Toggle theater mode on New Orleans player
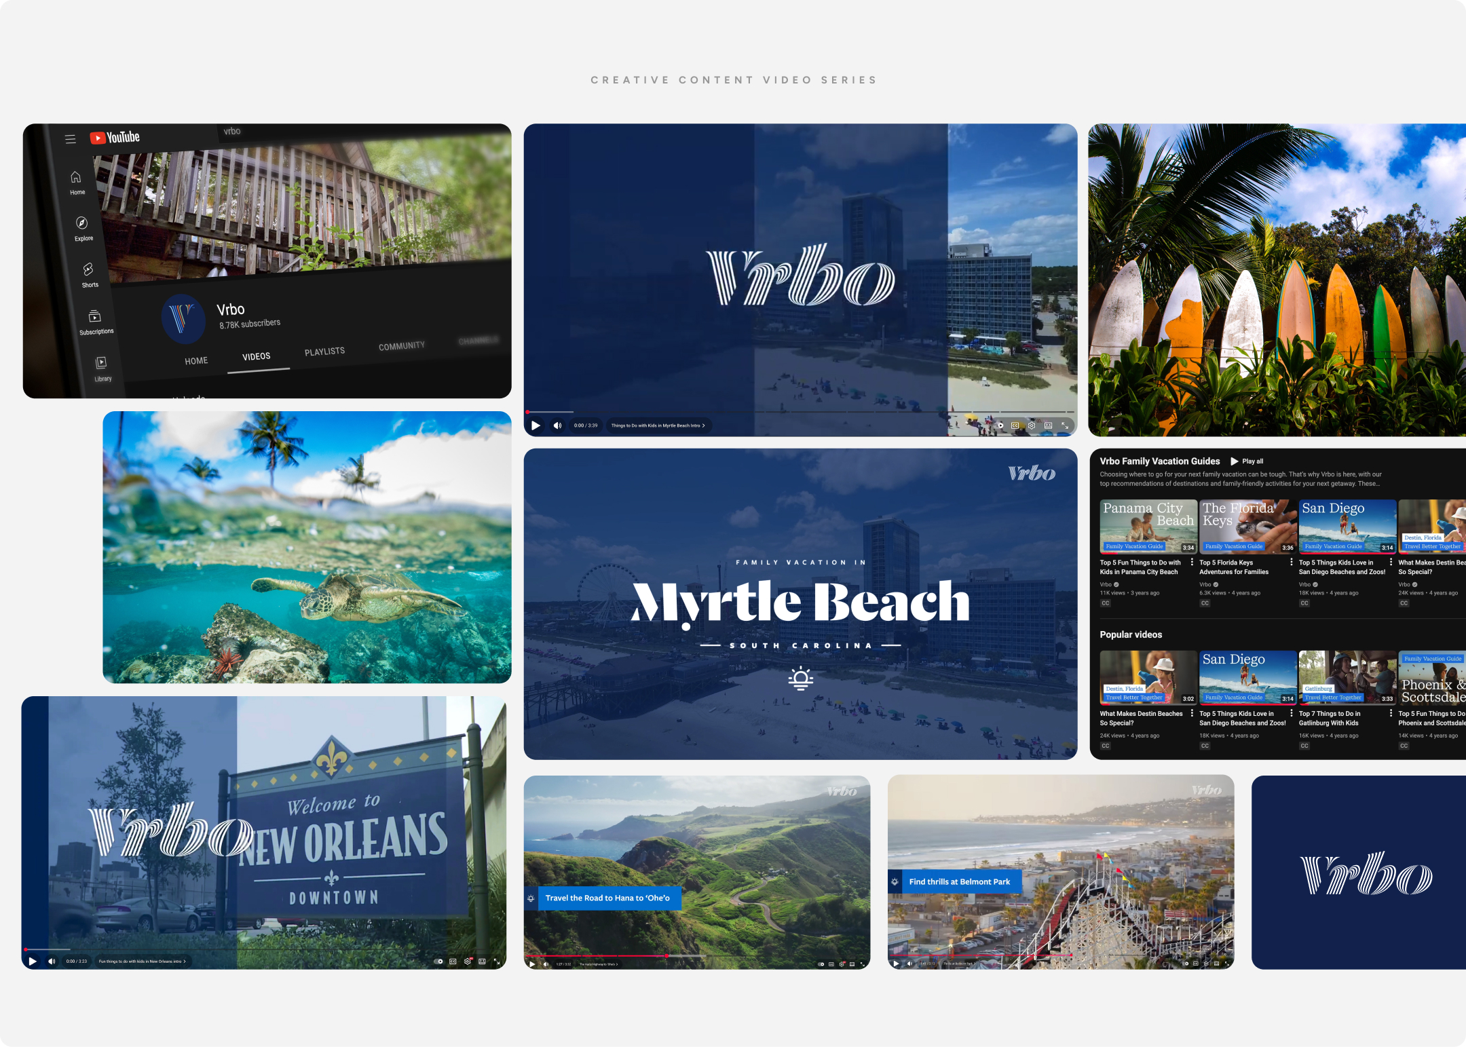 [482, 961]
